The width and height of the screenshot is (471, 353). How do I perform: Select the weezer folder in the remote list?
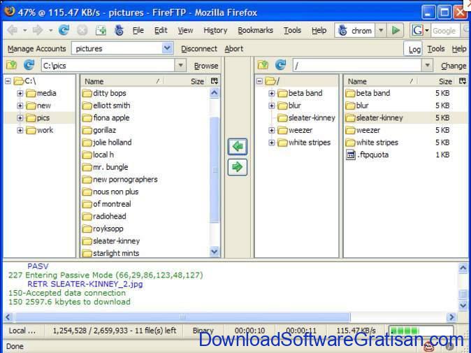tap(363, 130)
